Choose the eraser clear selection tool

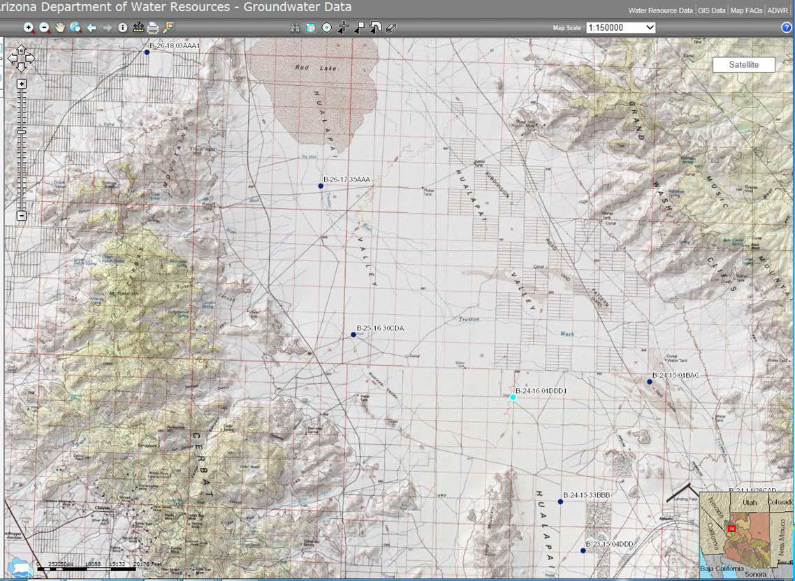tap(391, 28)
